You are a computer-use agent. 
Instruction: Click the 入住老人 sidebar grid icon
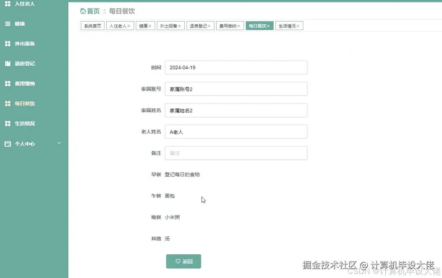[x=8, y=4]
